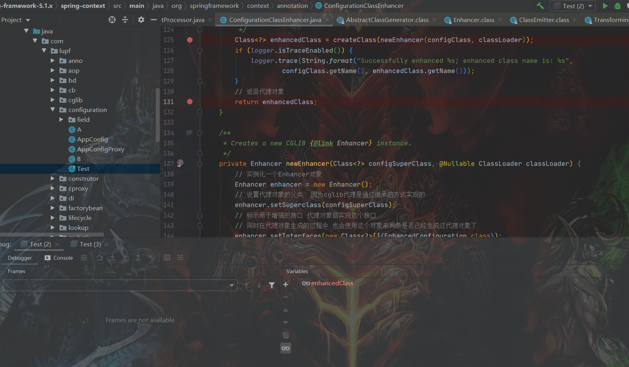Toggle the show watches glasses button

coord(286,348)
